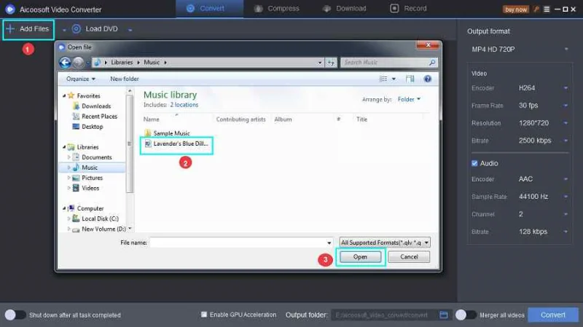The width and height of the screenshot is (583, 327).
Task: Switch to the Record tab
Action: click(x=408, y=9)
